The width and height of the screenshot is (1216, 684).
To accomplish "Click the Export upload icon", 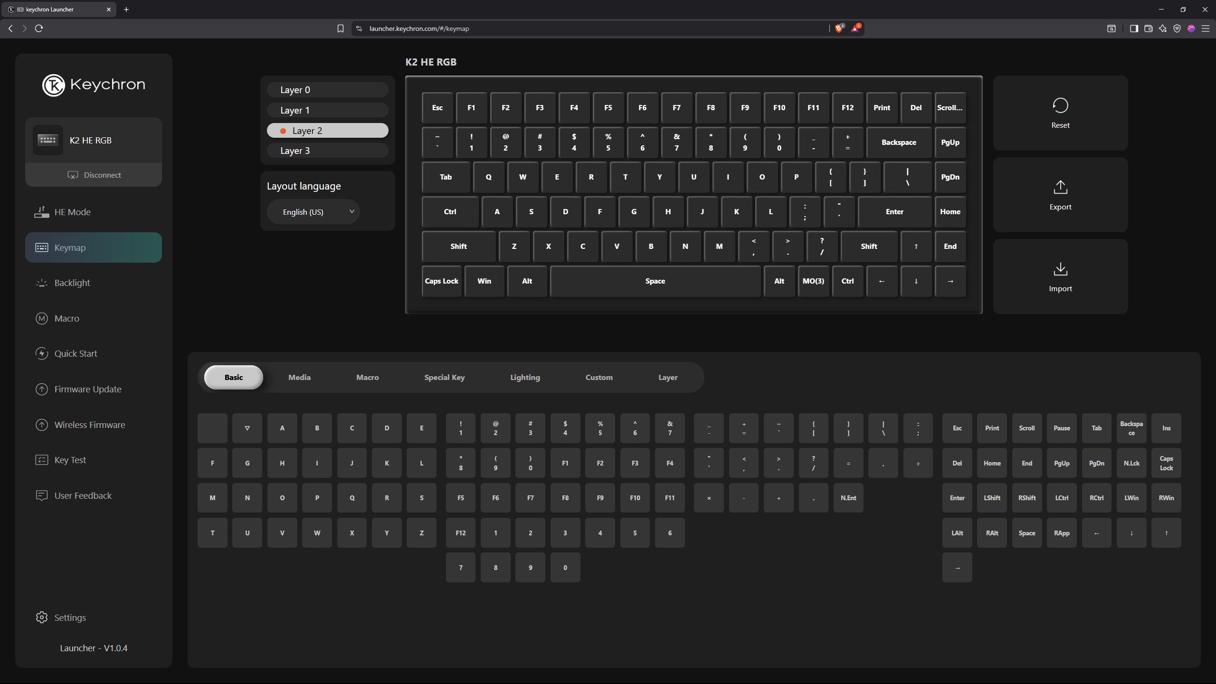I will [1060, 187].
